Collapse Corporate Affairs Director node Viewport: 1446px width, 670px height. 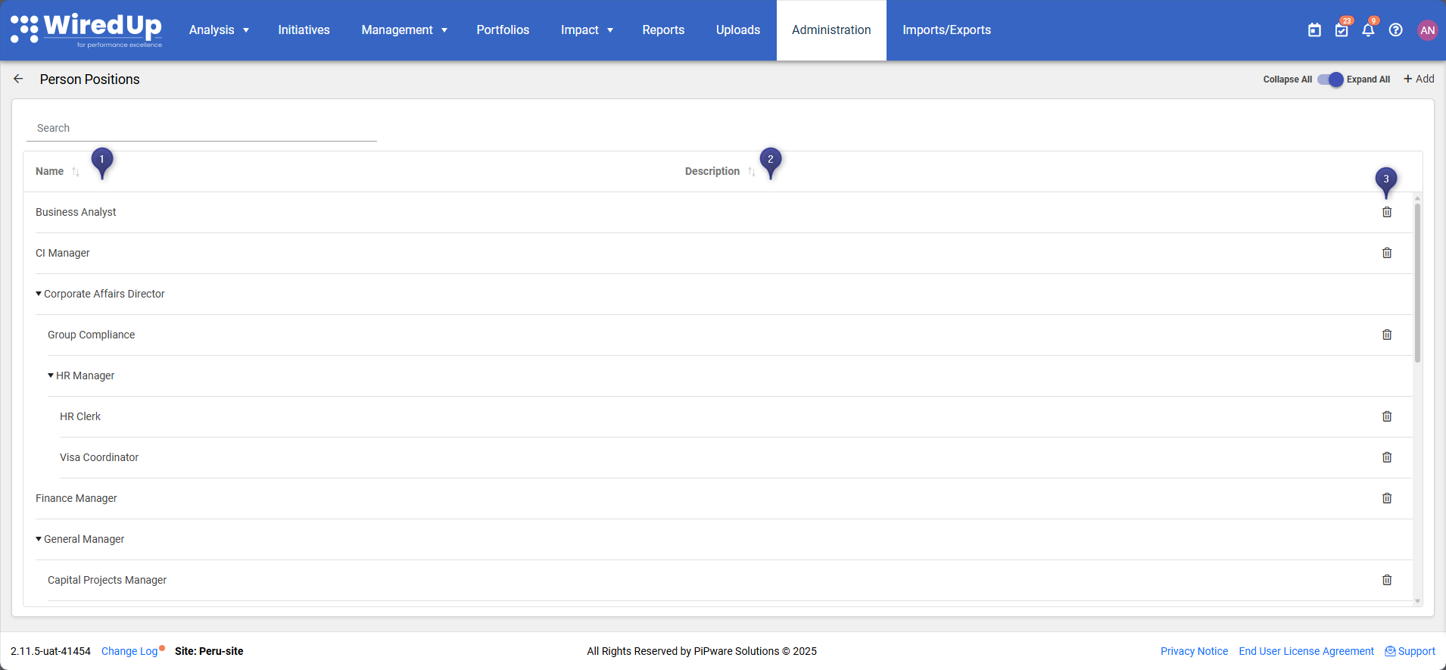coord(39,294)
